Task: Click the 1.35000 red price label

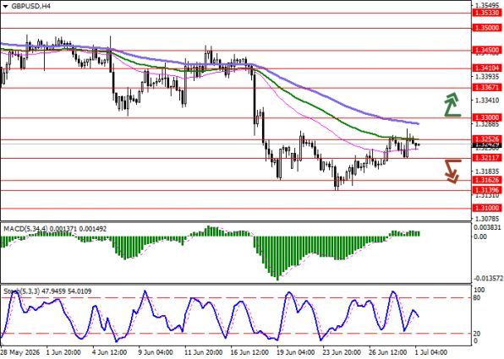Action: (x=487, y=28)
